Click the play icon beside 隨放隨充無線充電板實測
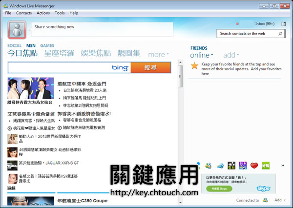The width and height of the screenshot is (293, 208). (60, 128)
